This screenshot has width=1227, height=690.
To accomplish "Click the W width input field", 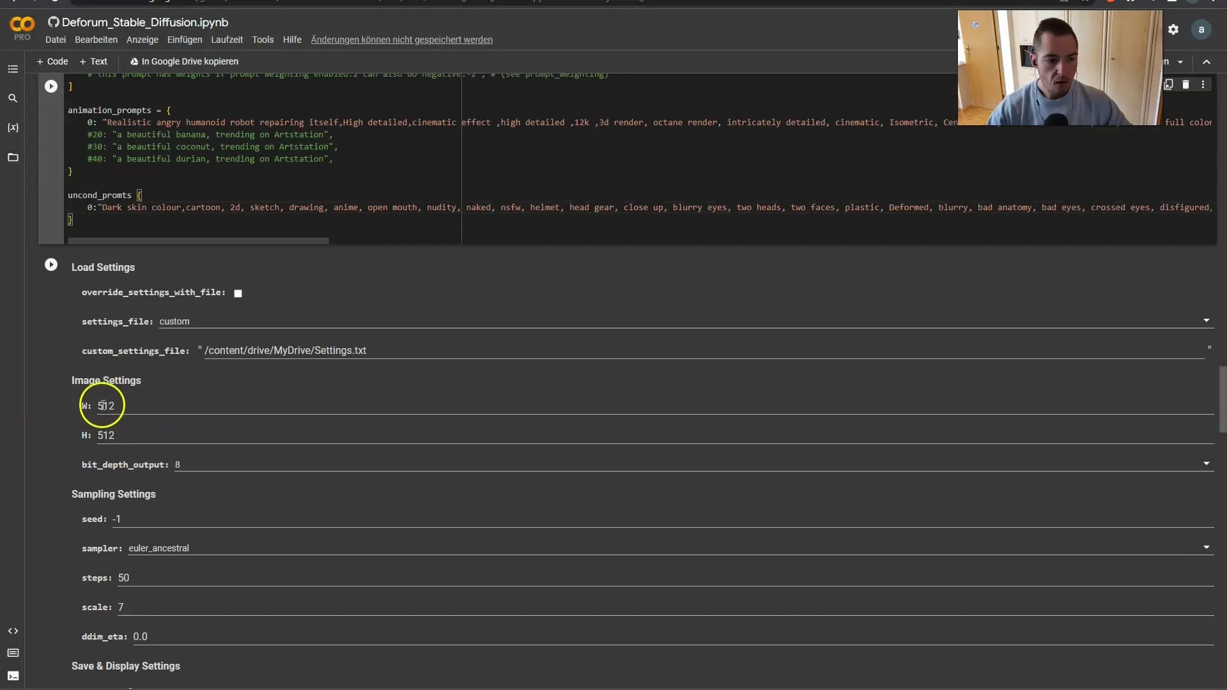I will coord(655,406).
